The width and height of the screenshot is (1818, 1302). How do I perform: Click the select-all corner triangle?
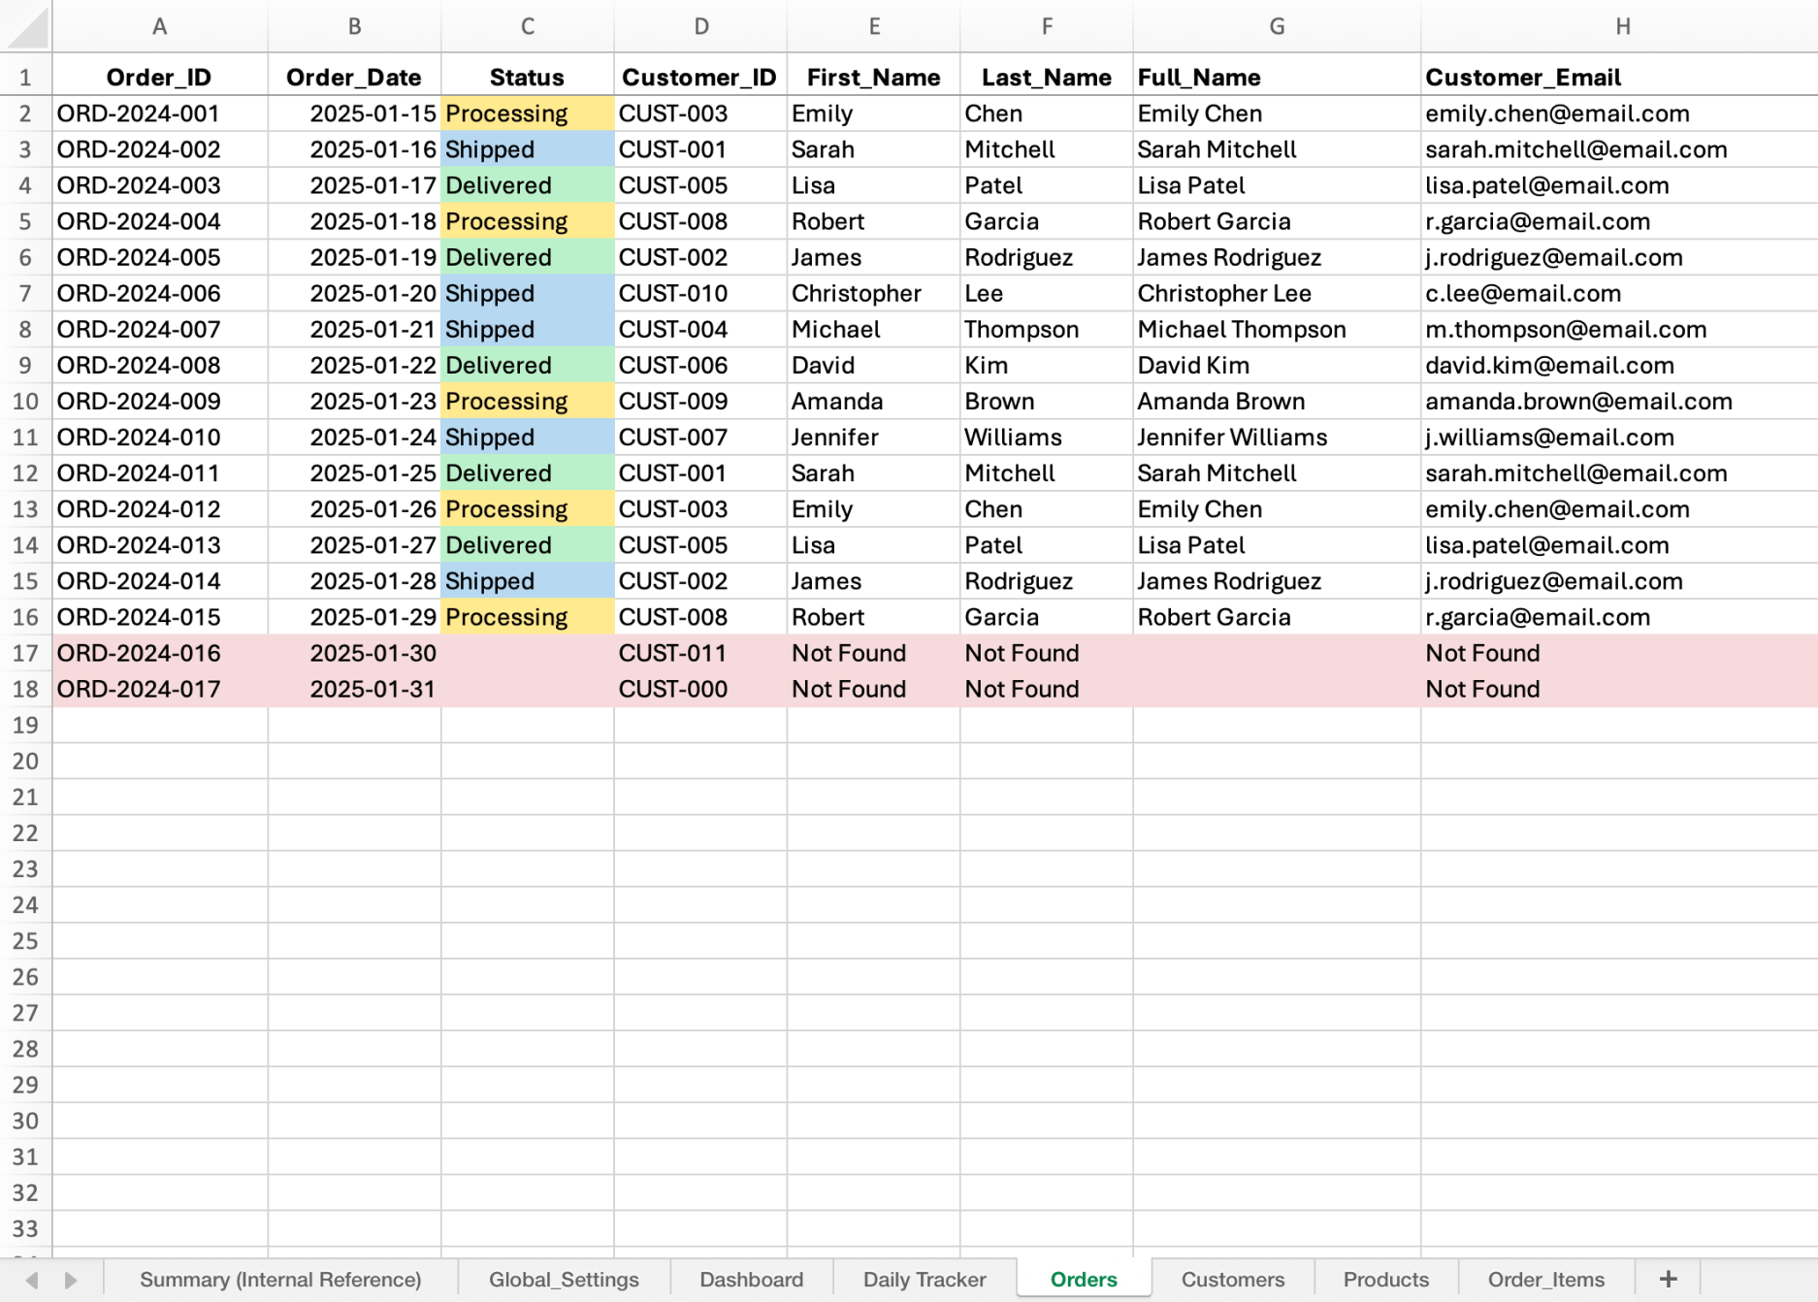pyautogui.click(x=26, y=27)
